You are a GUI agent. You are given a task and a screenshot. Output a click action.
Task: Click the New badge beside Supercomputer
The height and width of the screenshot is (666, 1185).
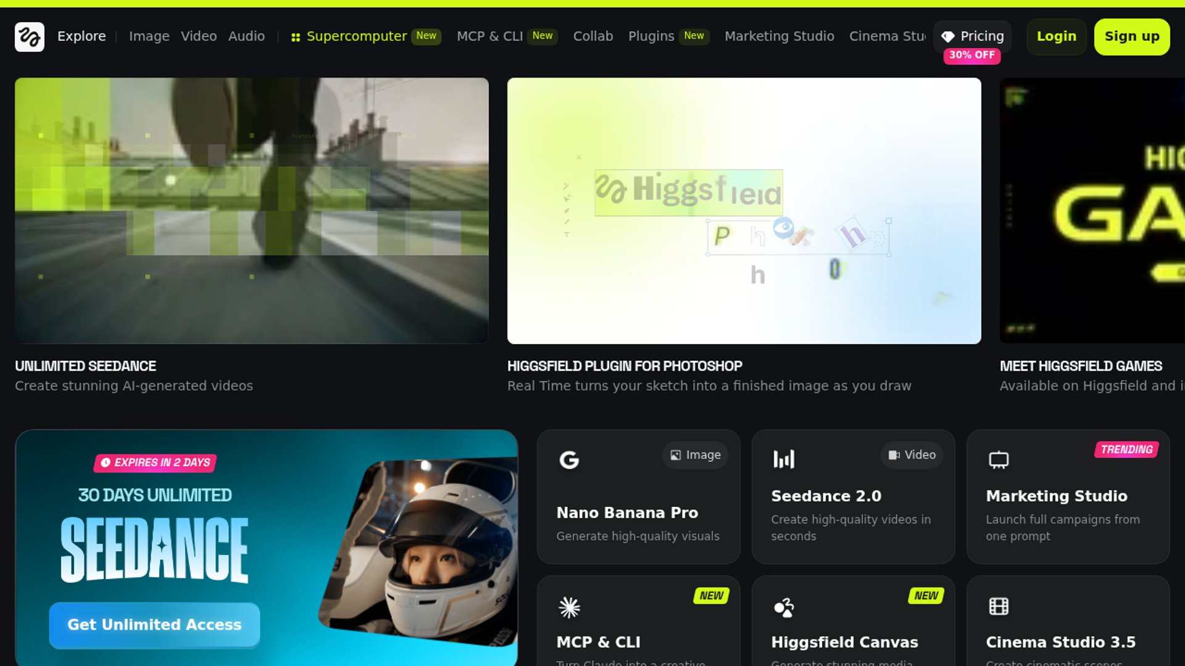pos(426,36)
